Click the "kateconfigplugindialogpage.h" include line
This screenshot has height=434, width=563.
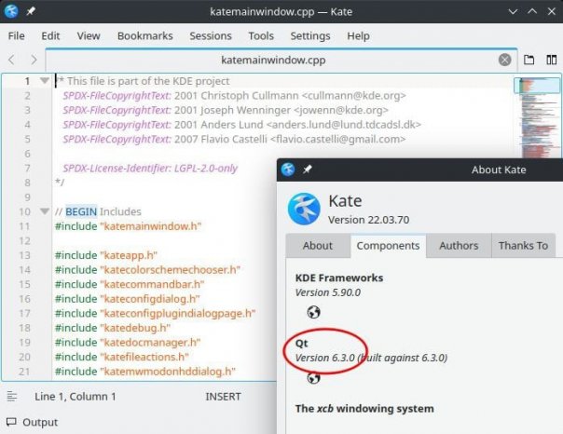tap(155, 313)
